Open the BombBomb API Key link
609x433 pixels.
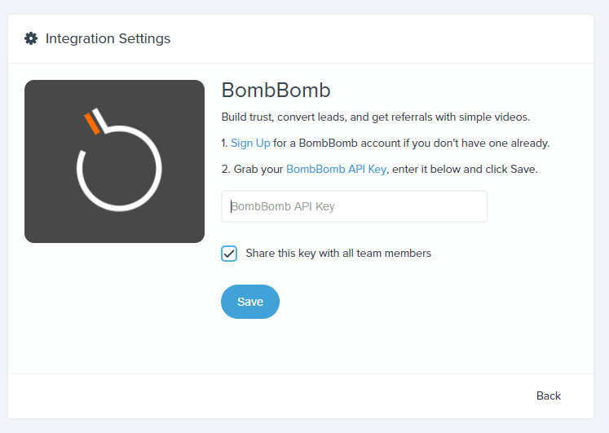336,170
